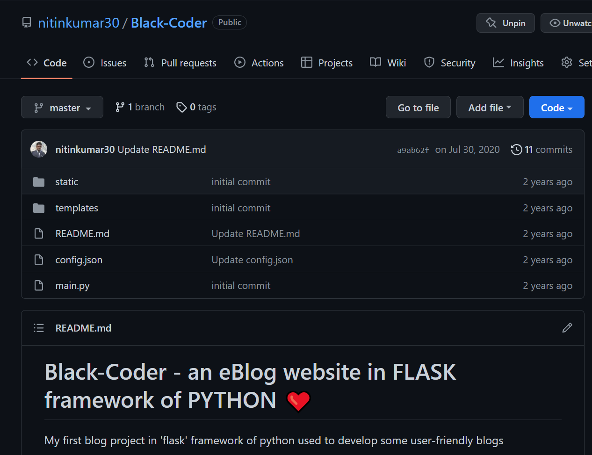Screen dimensions: 592x455
Task: Switch to the Issues tab
Action: click(x=105, y=63)
